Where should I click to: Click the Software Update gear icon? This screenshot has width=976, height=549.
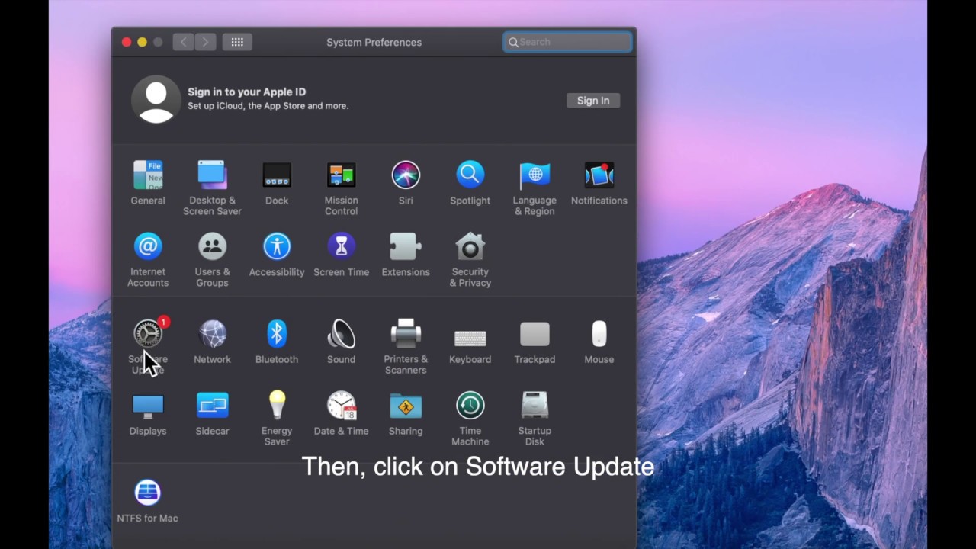coord(148,334)
